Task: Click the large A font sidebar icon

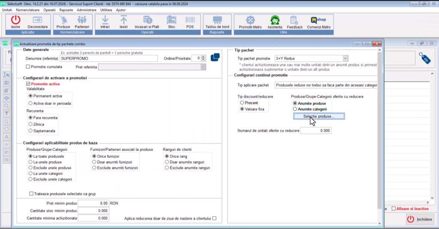Action: point(6,137)
